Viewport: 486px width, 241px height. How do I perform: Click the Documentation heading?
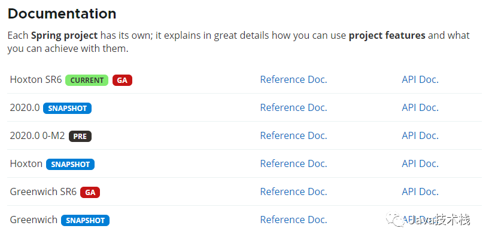click(62, 14)
